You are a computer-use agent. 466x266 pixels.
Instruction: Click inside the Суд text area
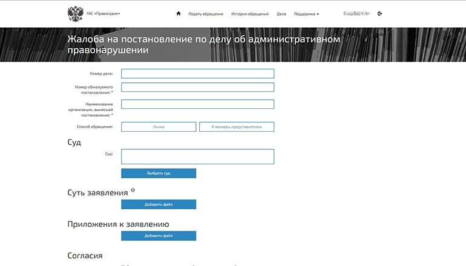click(197, 157)
